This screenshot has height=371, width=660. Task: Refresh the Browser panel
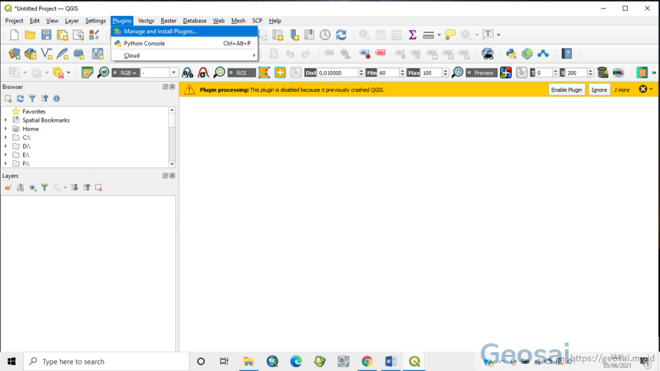point(20,99)
